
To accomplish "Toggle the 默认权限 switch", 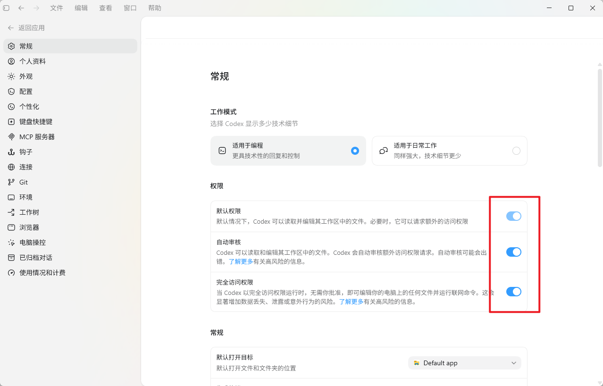I will pyautogui.click(x=514, y=216).
